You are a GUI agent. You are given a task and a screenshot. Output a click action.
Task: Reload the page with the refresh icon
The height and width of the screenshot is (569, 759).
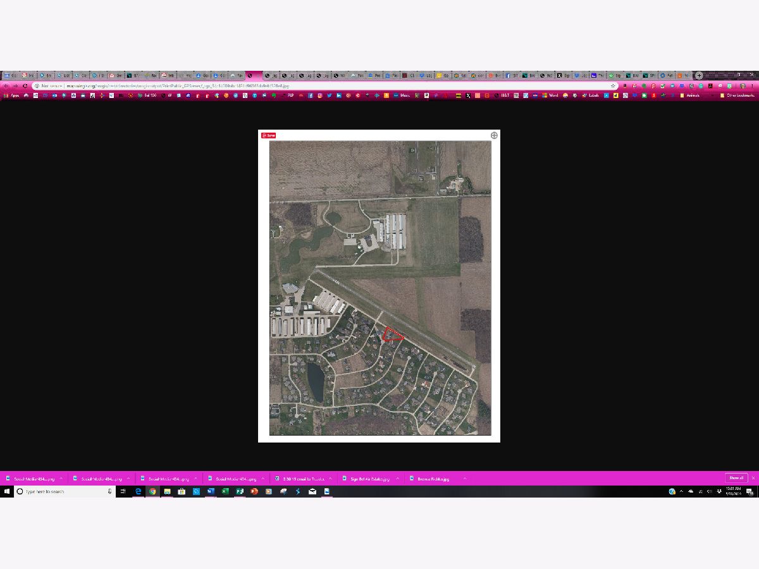click(25, 85)
